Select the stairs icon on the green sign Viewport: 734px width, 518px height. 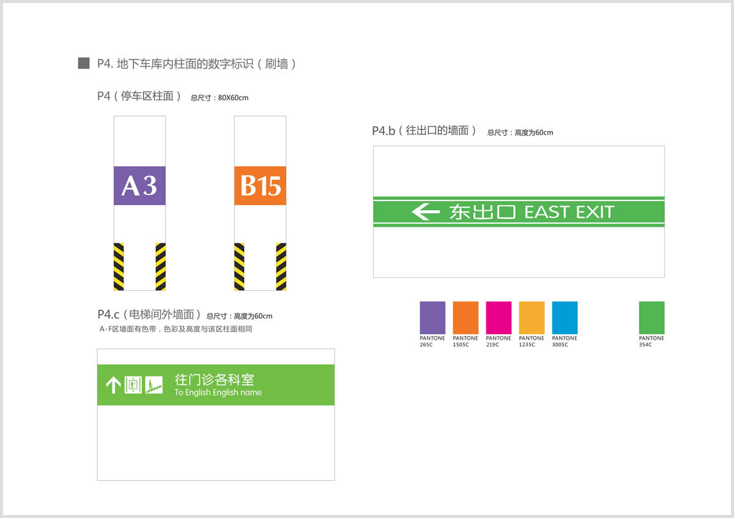[x=154, y=385]
